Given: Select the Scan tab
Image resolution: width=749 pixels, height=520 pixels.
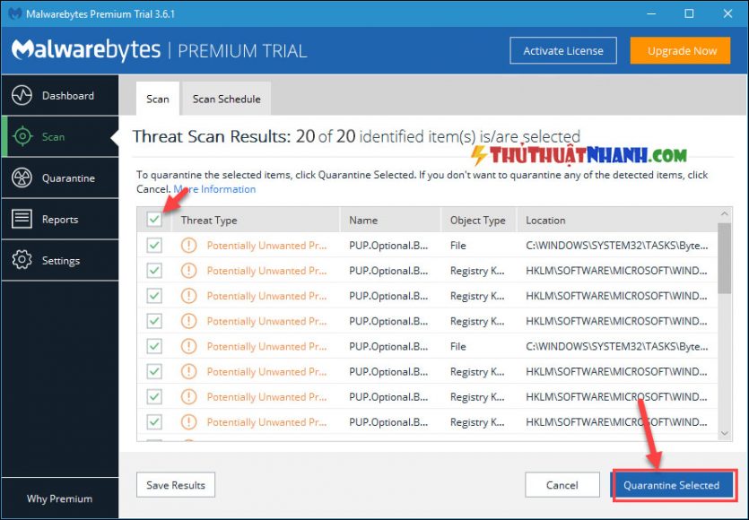Looking at the screenshot, I should [157, 99].
